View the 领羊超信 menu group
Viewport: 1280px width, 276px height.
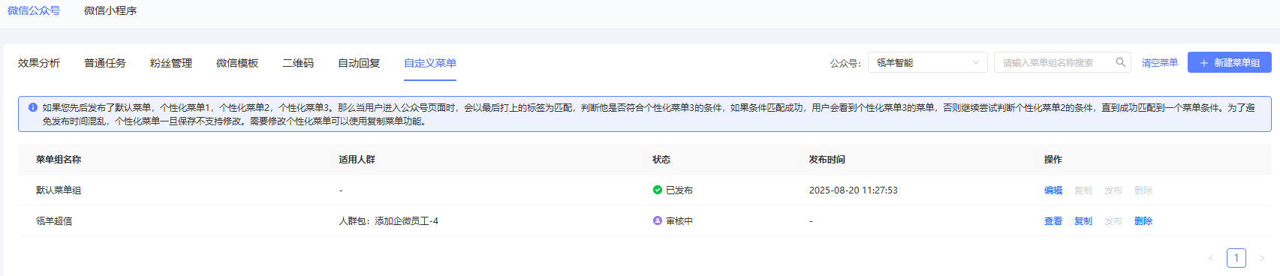pyautogui.click(x=1053, y=220)
